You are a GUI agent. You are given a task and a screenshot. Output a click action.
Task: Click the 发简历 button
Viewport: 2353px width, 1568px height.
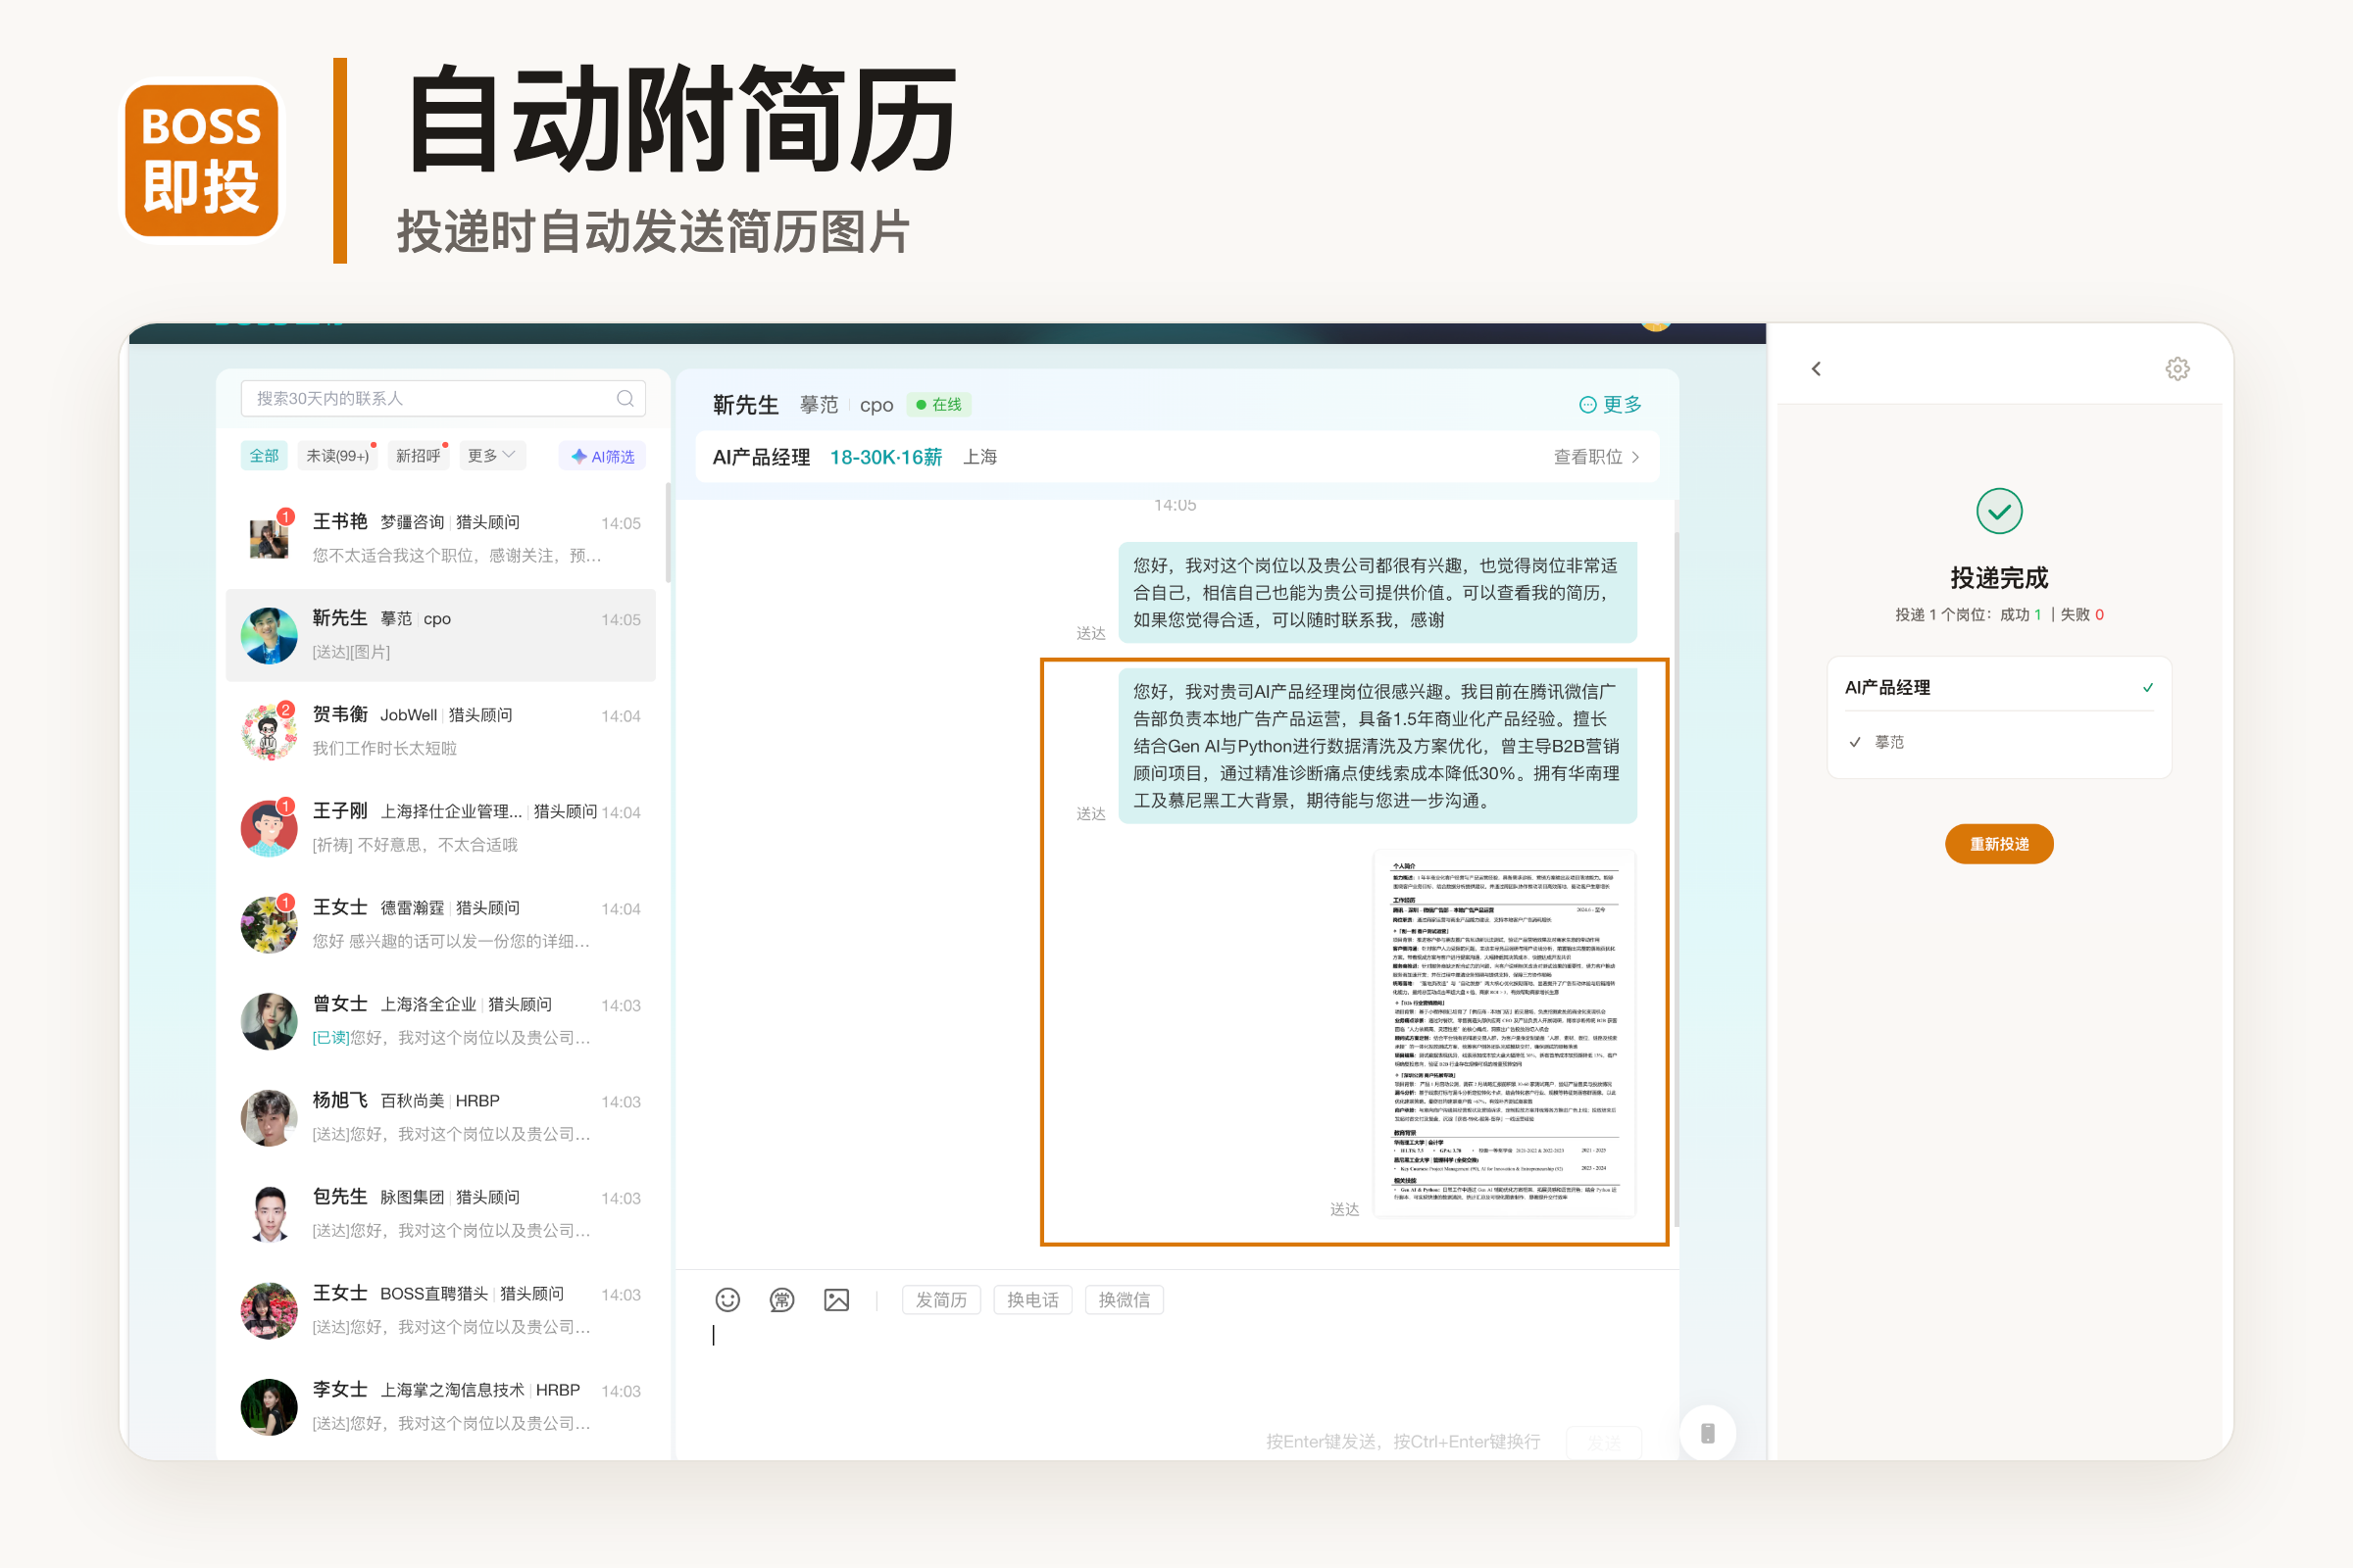pos(941,1299)
